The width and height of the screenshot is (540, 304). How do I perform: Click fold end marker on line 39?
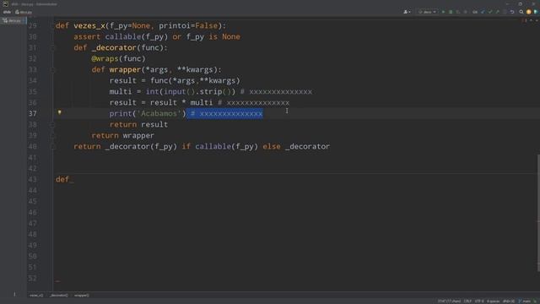tap(52, 136)
